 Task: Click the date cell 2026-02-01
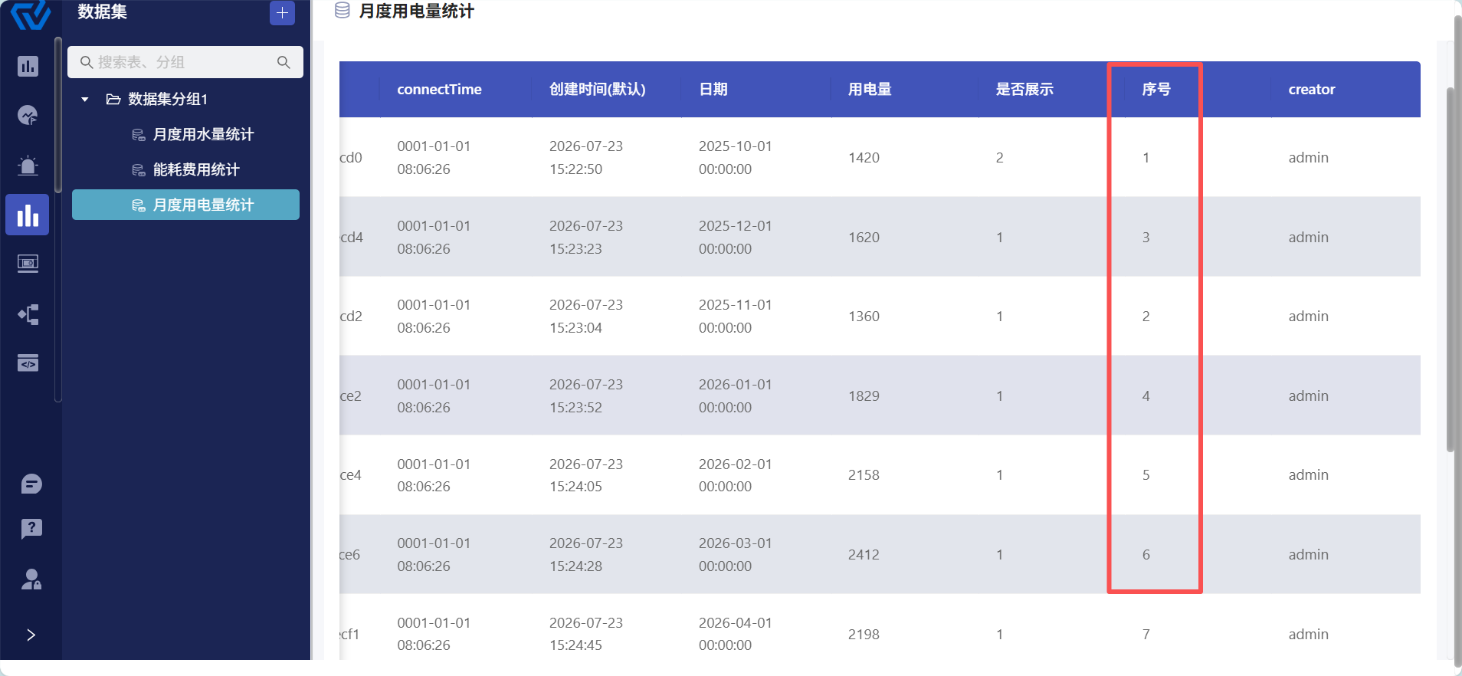click(736, 474)
